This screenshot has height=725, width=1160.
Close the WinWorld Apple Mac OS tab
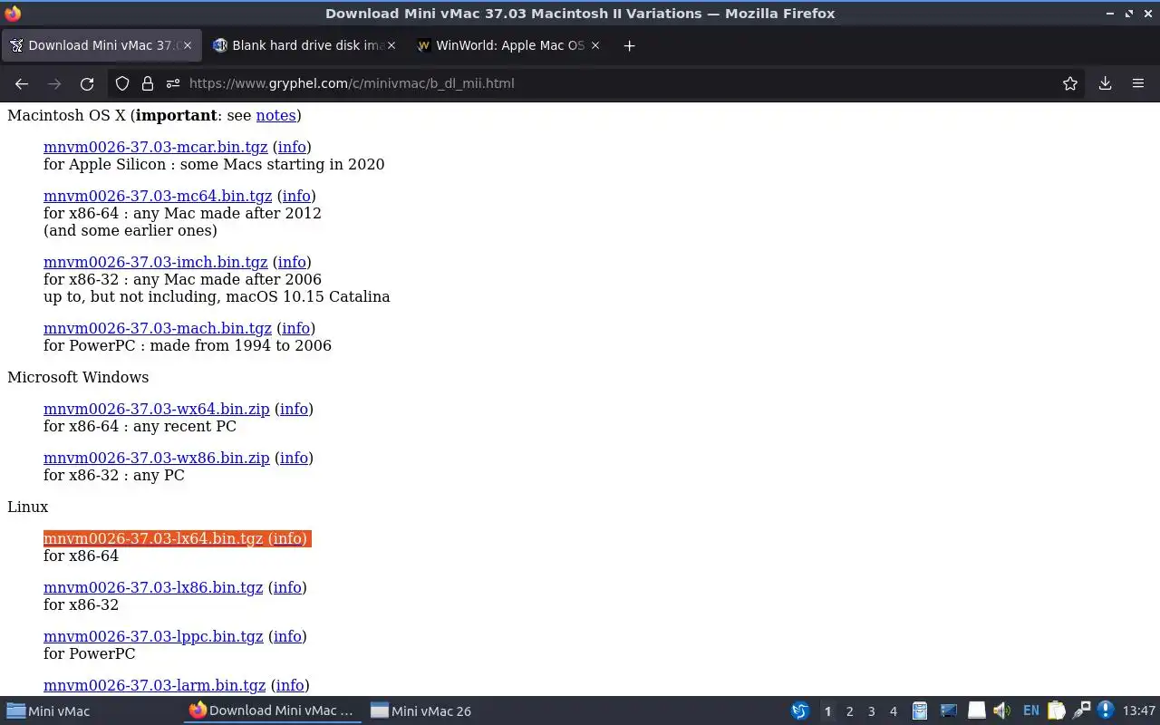click(595, 45)
